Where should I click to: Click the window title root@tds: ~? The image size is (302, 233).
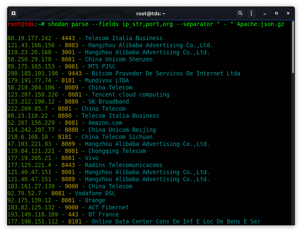151,14
